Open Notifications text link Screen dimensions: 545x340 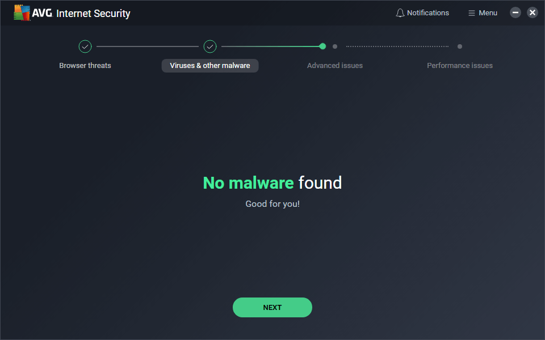point(428,13)
